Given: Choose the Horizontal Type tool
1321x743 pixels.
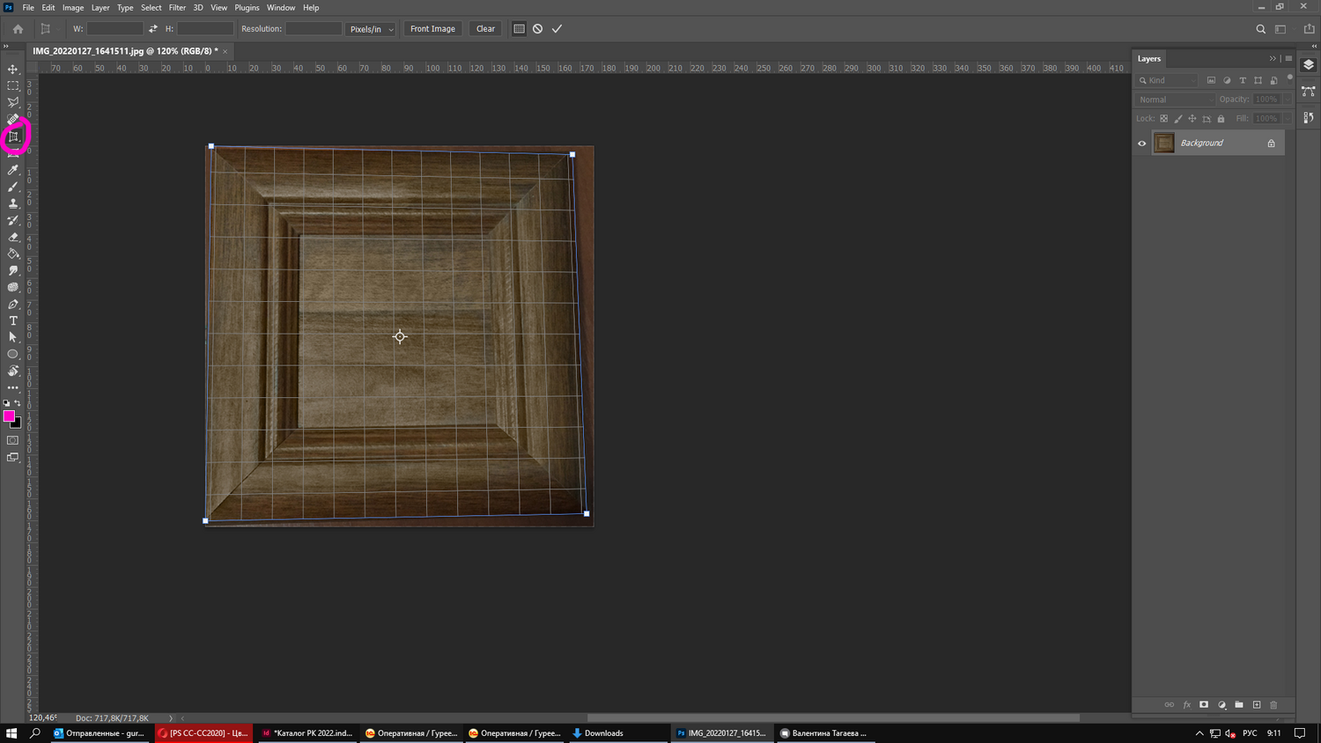Looking at the screenshot, I should pyautogui.click(x=13, y=321).
